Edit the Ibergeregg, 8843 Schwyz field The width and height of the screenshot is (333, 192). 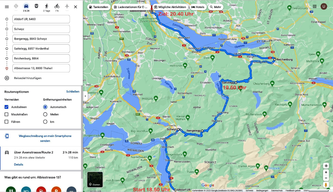click(41, 39)
